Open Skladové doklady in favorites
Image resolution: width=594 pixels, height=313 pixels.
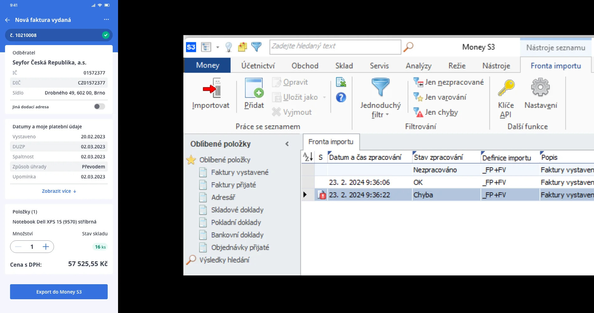click(231, 210)
